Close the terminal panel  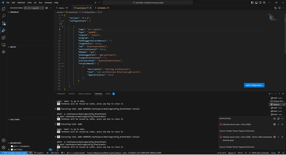[283, 94]
